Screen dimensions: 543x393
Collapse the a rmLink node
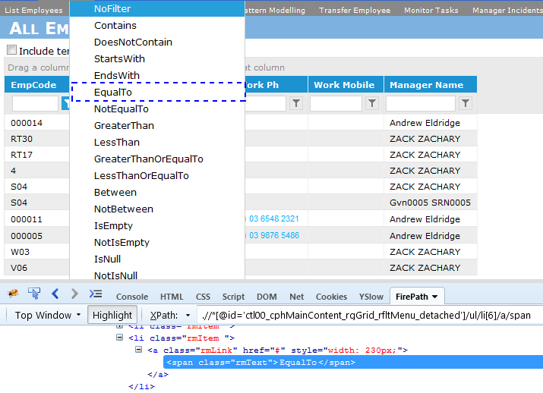coord(138,350)
